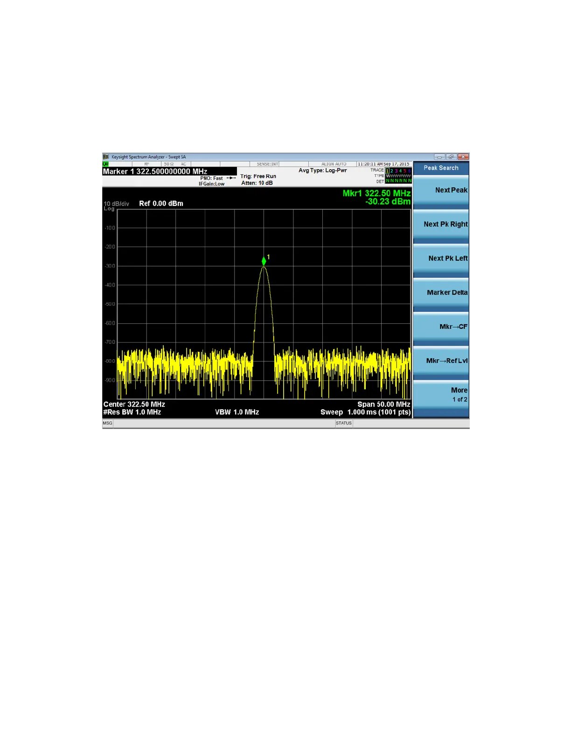Click the Next Peak softkey
This screenshot has width=571, height=740.
point(441,191)
